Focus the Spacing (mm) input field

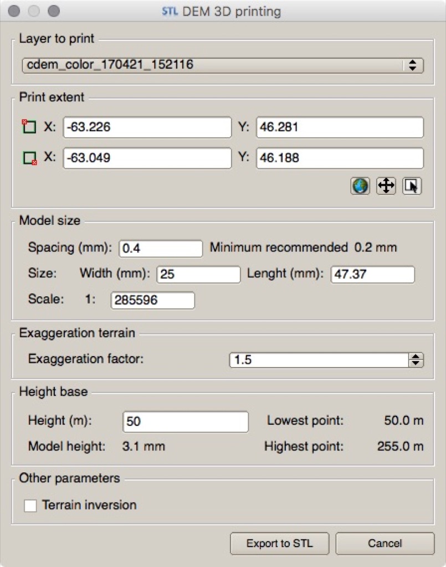(161, 249)
